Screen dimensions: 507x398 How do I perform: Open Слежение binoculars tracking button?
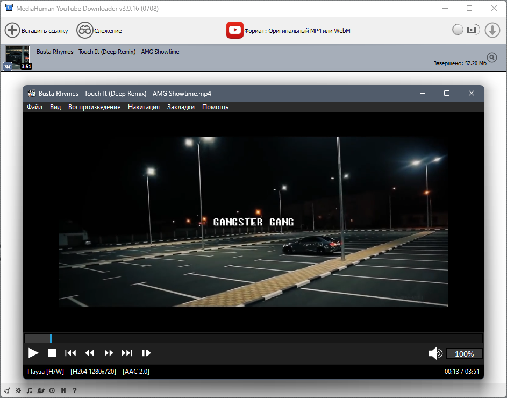pos(85,31)
